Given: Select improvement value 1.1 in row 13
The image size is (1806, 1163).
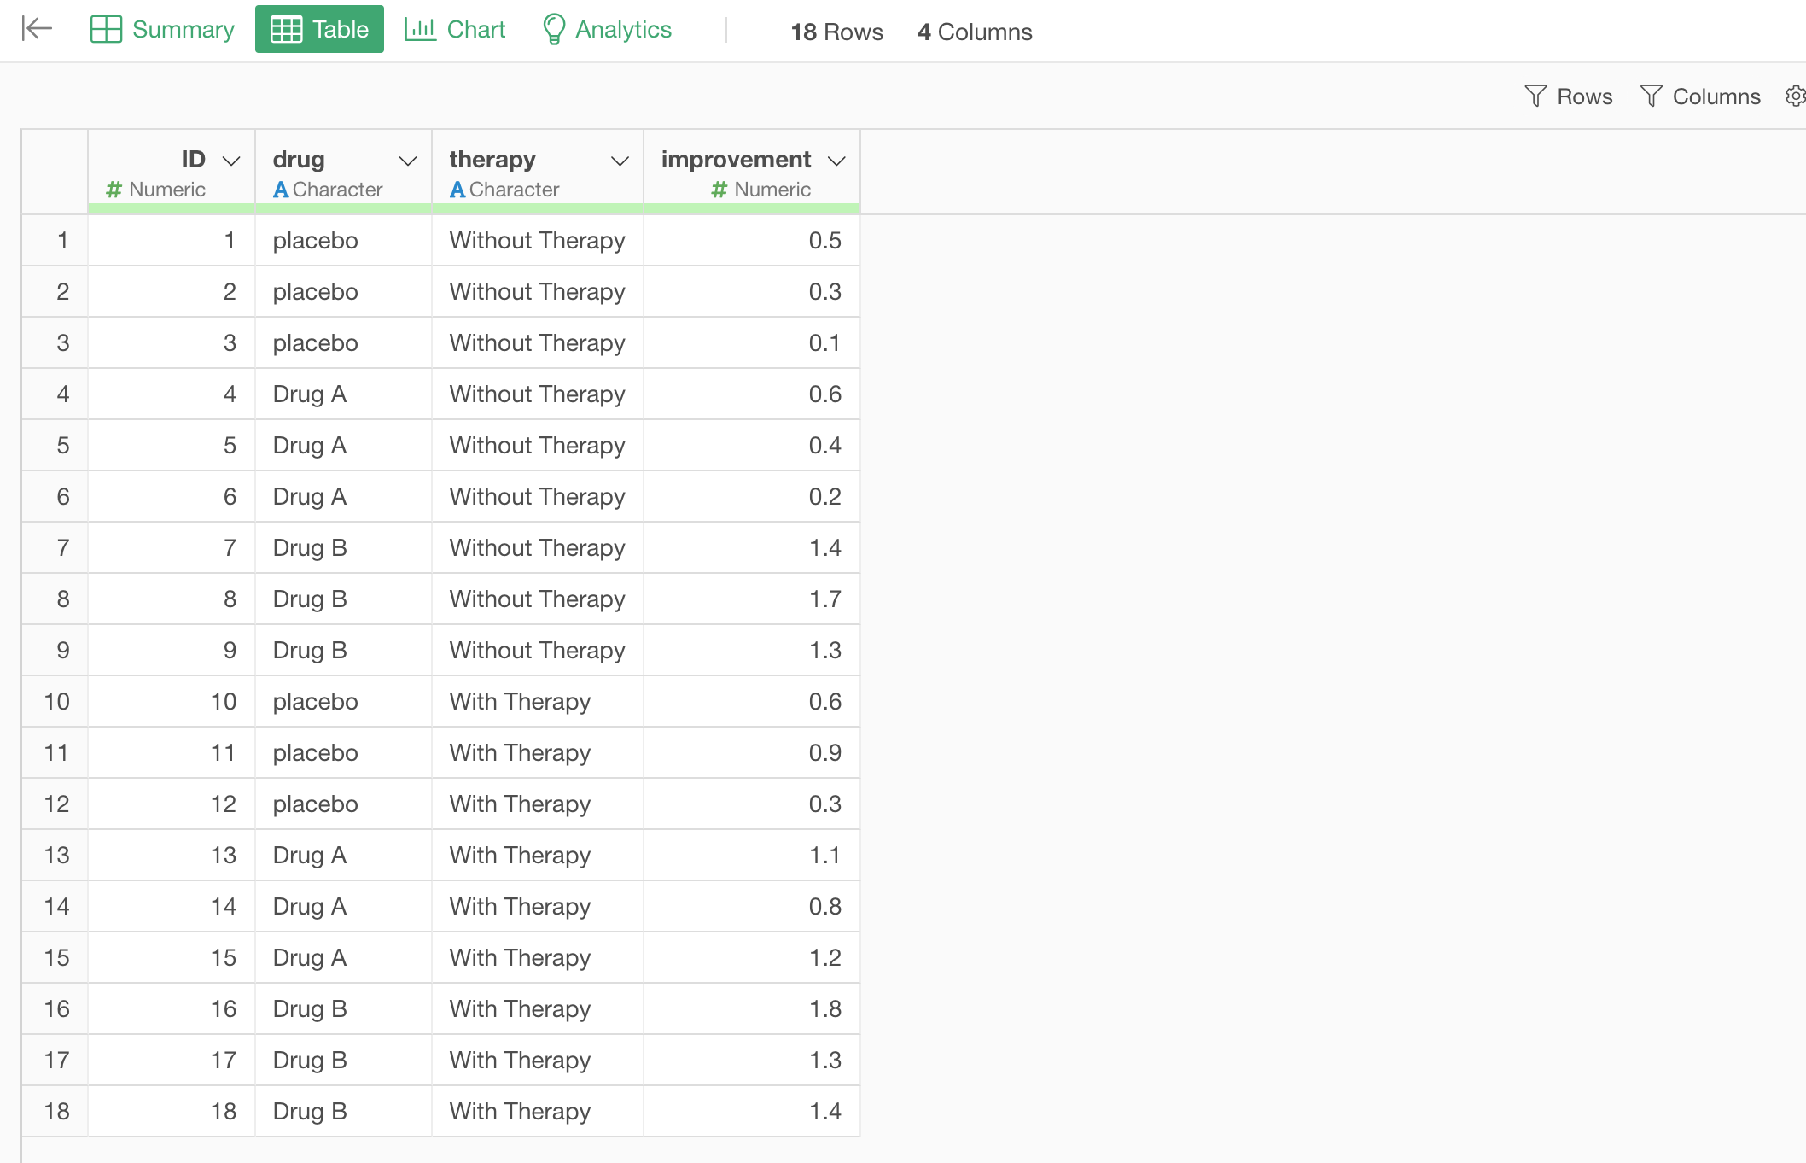Looking at the screenshot, I should pos(752,855).
